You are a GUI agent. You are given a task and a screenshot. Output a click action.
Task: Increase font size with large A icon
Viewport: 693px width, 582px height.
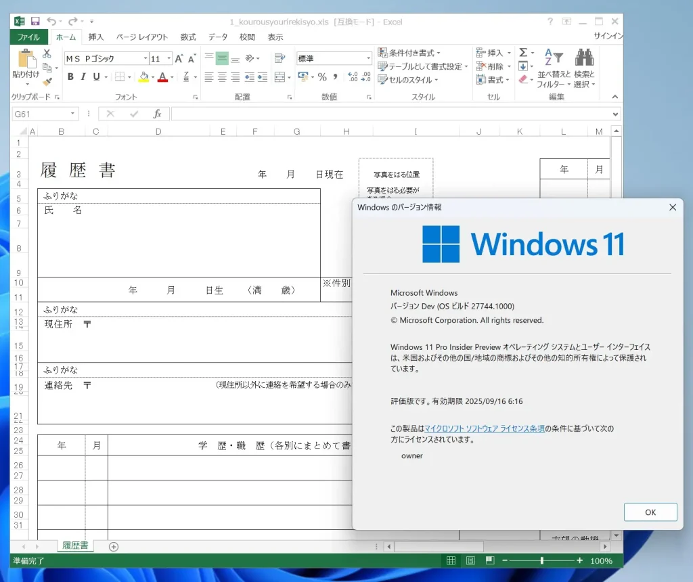[x=179, y=59]
